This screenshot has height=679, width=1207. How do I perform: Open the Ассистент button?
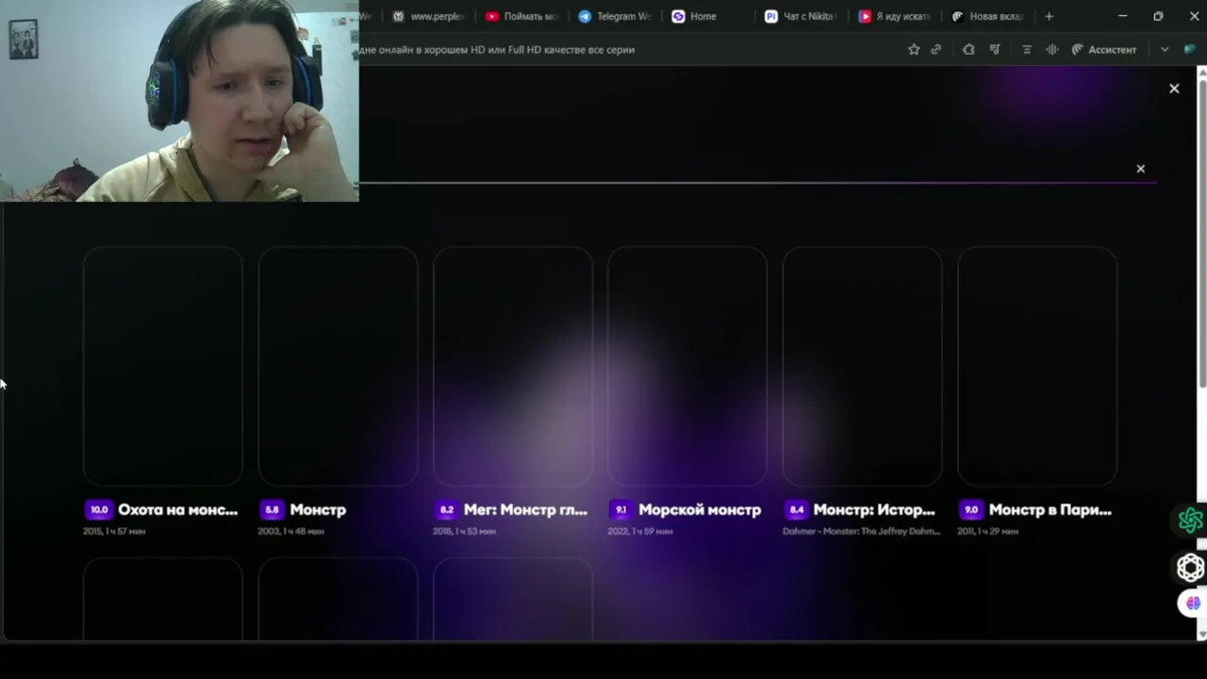1104,49
